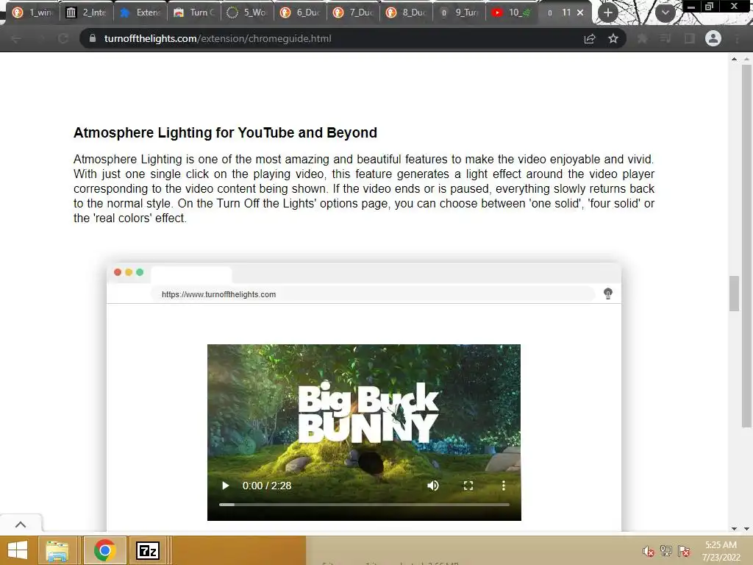Open the Windows Start button
Viewport: 753px width, 565px height.
[x=18, y=550]
